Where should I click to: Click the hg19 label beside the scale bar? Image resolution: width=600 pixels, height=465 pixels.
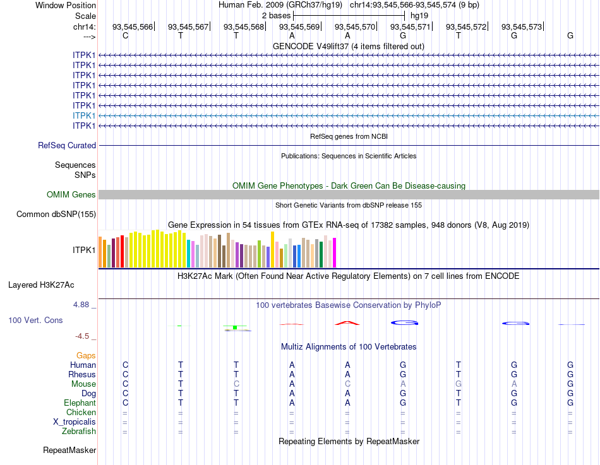(419, 16)
